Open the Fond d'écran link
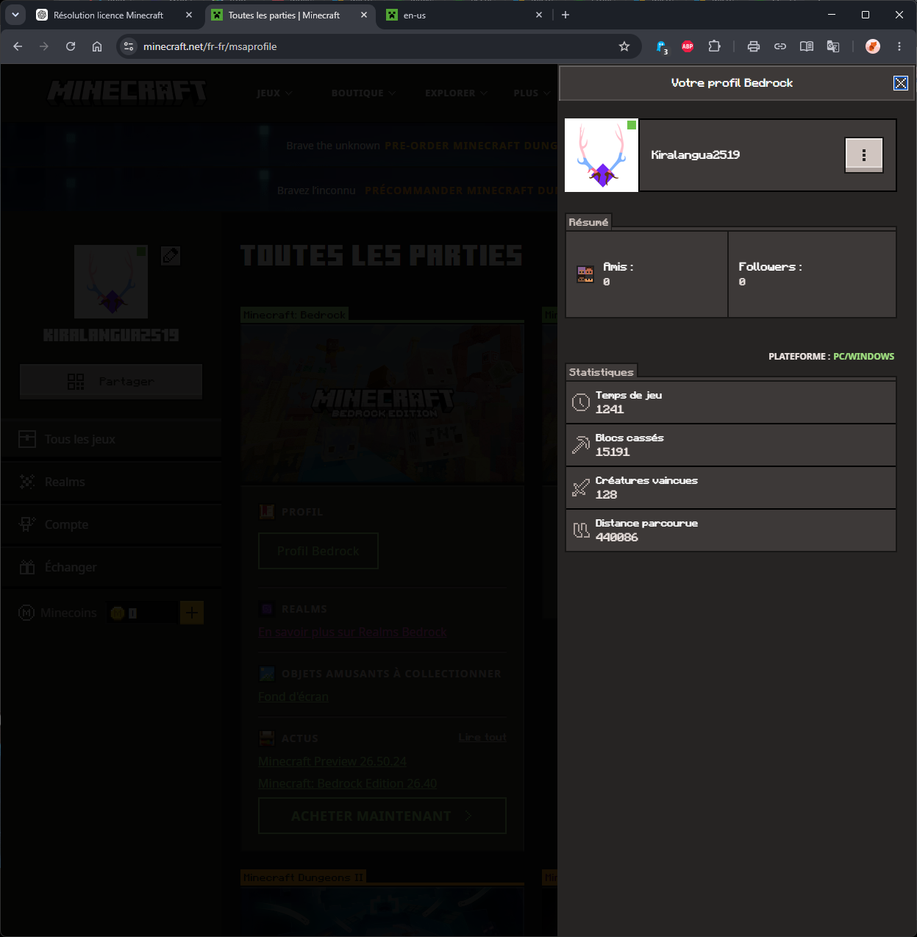Screen dimensions: 917x937 (x=293, y=696)
